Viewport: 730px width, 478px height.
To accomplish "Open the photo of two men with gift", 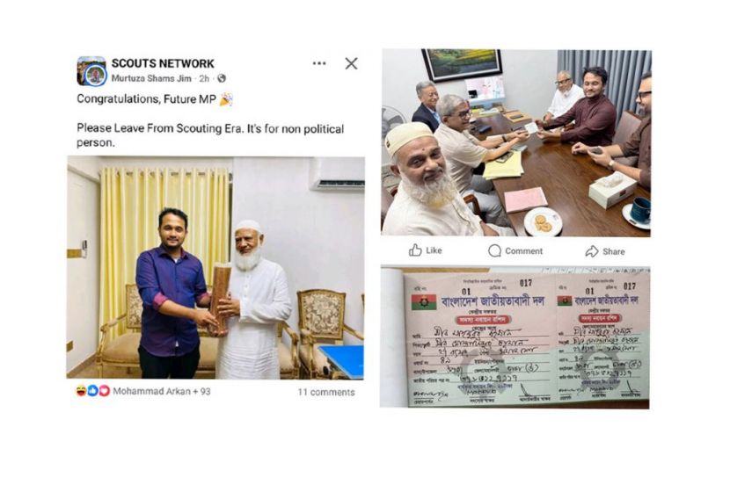I will [215, 267].
